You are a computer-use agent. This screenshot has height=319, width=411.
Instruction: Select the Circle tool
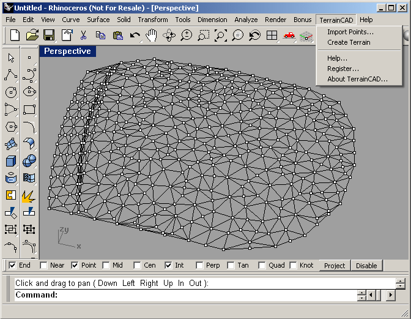click(11, 92)
